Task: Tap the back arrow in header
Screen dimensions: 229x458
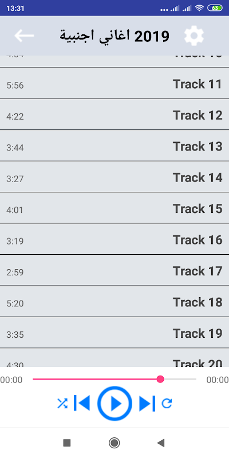Action: point(24,35)
